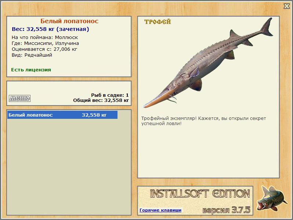Click the pike fish logo icon

(x=272, y=198)
